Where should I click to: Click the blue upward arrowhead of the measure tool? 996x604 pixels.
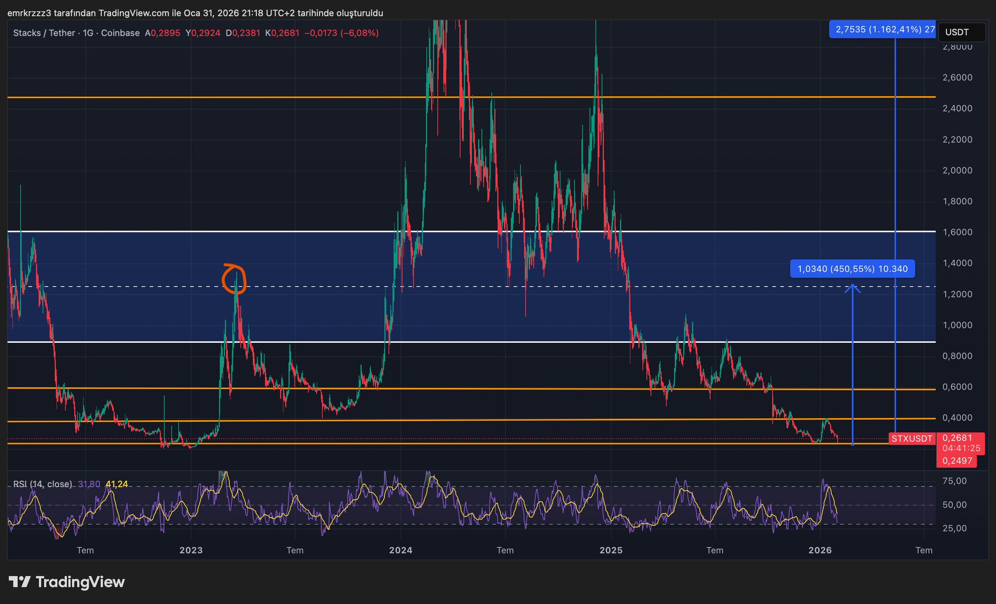coord(852,288)
